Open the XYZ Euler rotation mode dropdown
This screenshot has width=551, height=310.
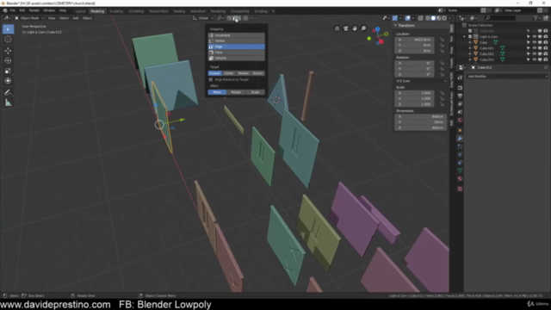click(421, 81)
